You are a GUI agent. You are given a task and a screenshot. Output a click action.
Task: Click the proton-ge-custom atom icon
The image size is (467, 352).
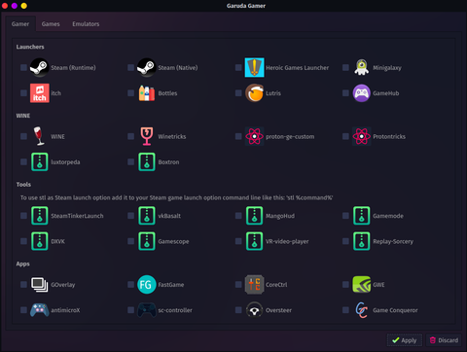254,136
